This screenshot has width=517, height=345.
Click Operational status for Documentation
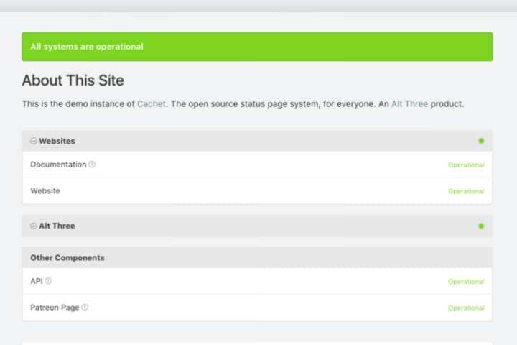pos(466,165)
